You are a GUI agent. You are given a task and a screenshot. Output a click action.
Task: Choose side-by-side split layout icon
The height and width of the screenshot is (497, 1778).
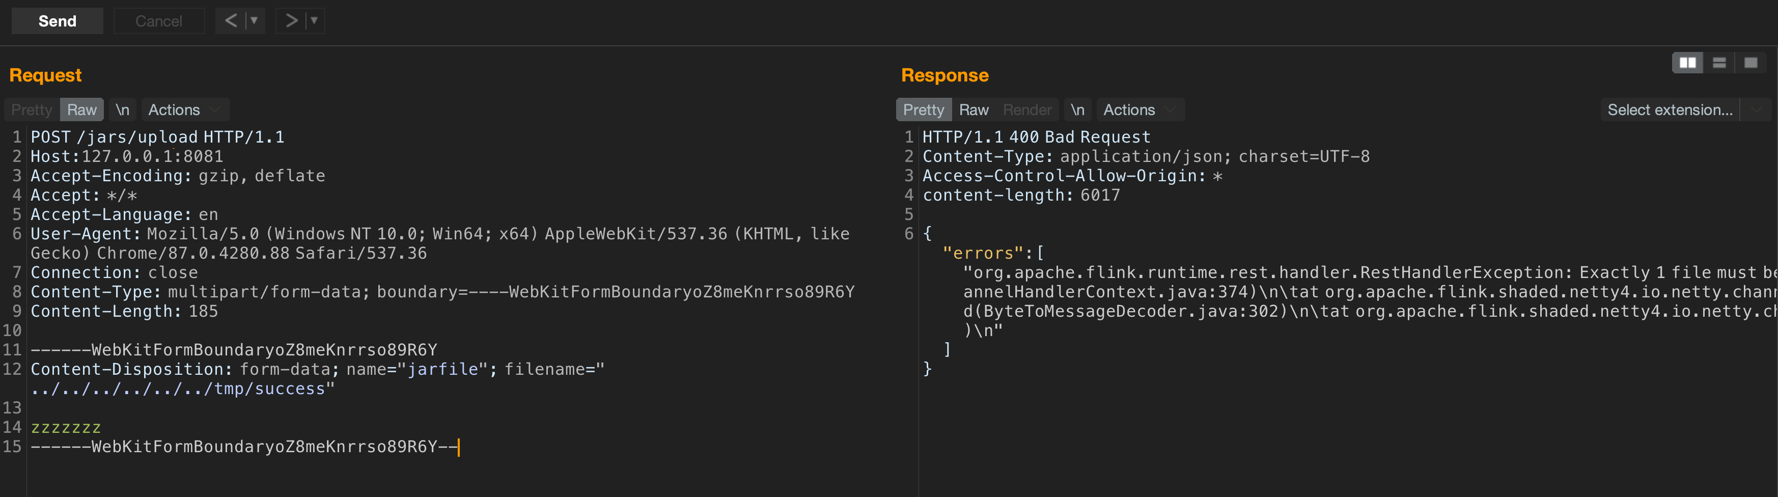1687,63
